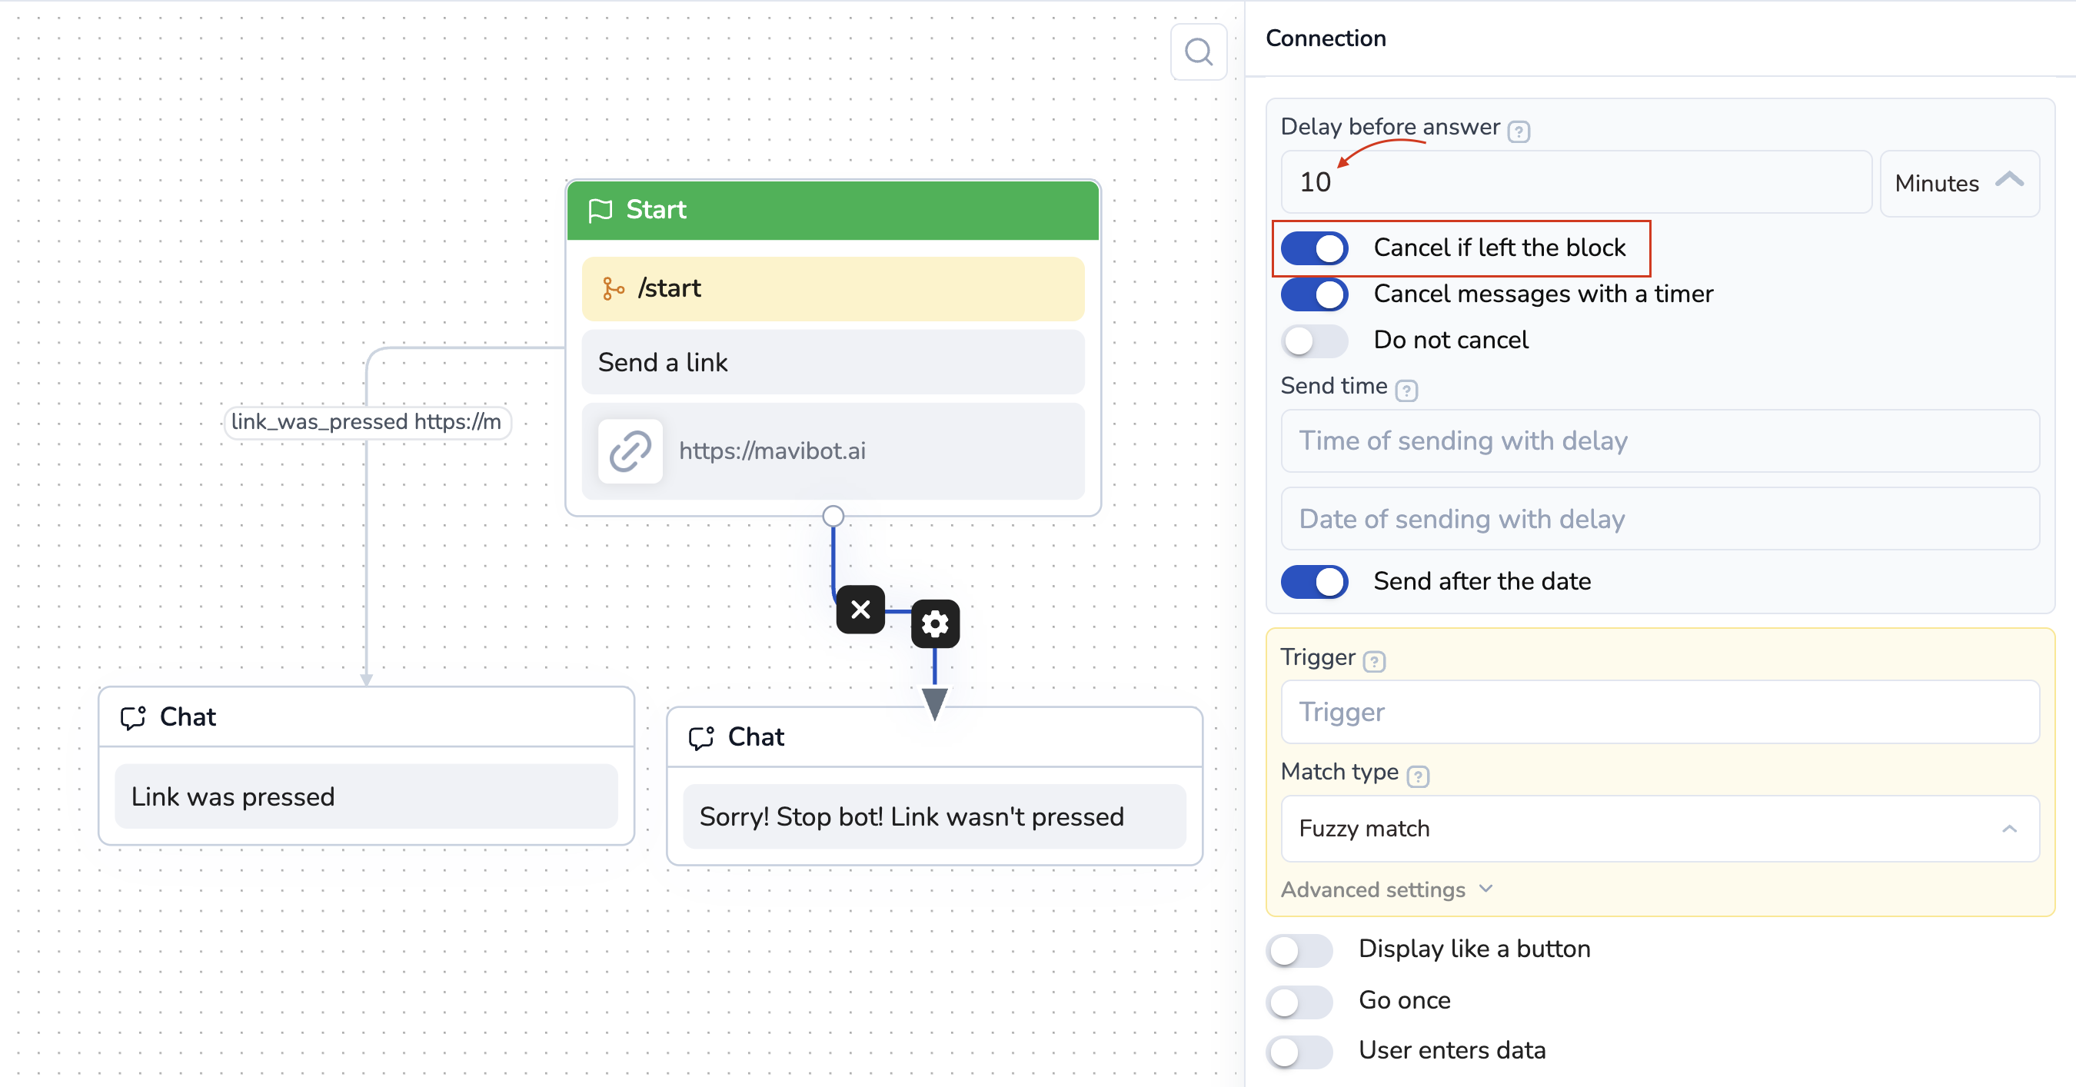Click help icon beside Delay before answer

click(x=1519, y=131)
